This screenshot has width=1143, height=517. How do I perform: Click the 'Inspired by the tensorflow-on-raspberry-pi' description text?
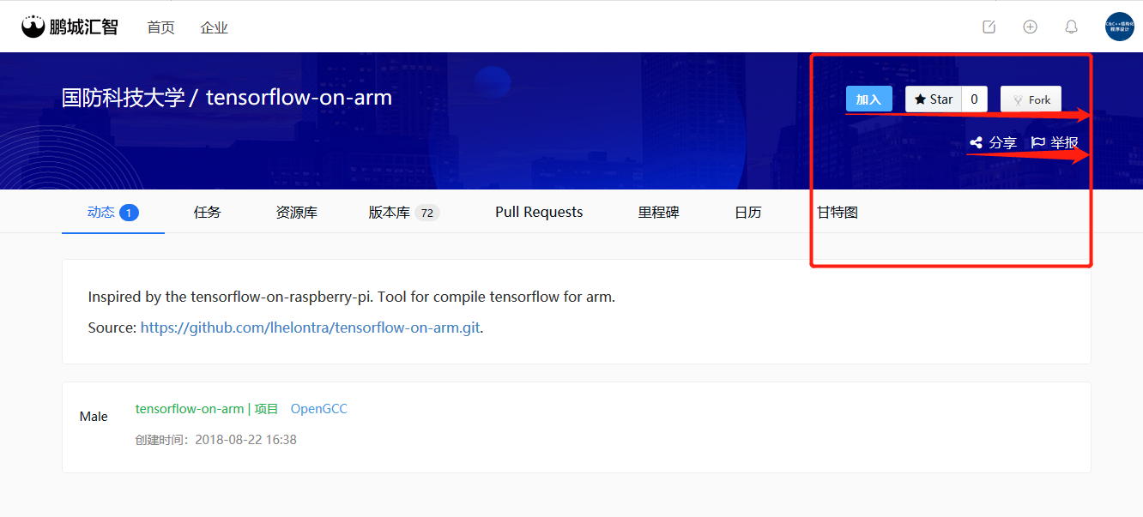point(352,297)
